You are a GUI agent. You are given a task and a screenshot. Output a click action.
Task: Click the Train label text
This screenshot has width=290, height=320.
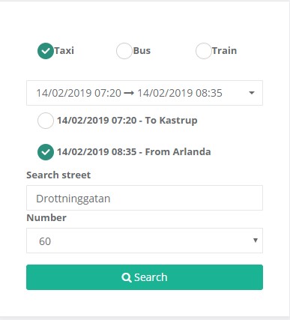pos(224,51)
